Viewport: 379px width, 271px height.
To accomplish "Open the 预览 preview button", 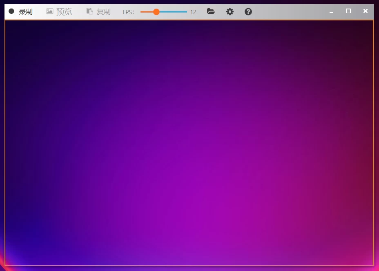I will 59,11.
